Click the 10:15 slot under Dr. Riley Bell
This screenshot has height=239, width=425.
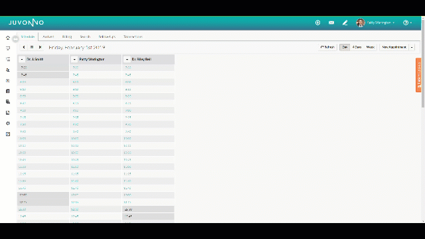(148, 145)
